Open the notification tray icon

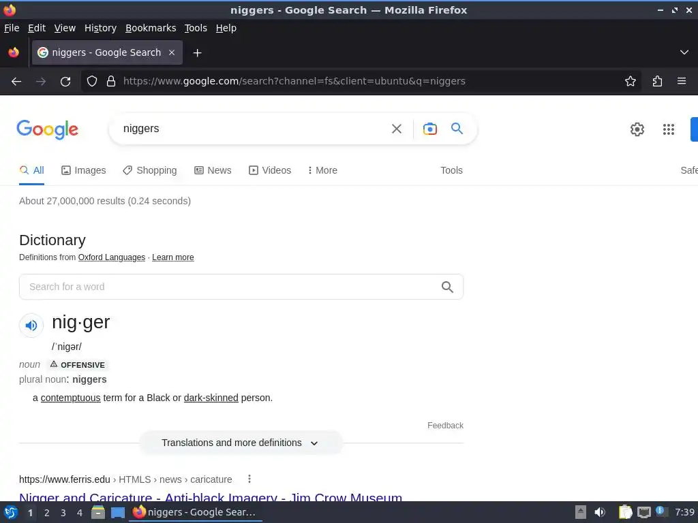pyautogui.click(x=661, y=511)
